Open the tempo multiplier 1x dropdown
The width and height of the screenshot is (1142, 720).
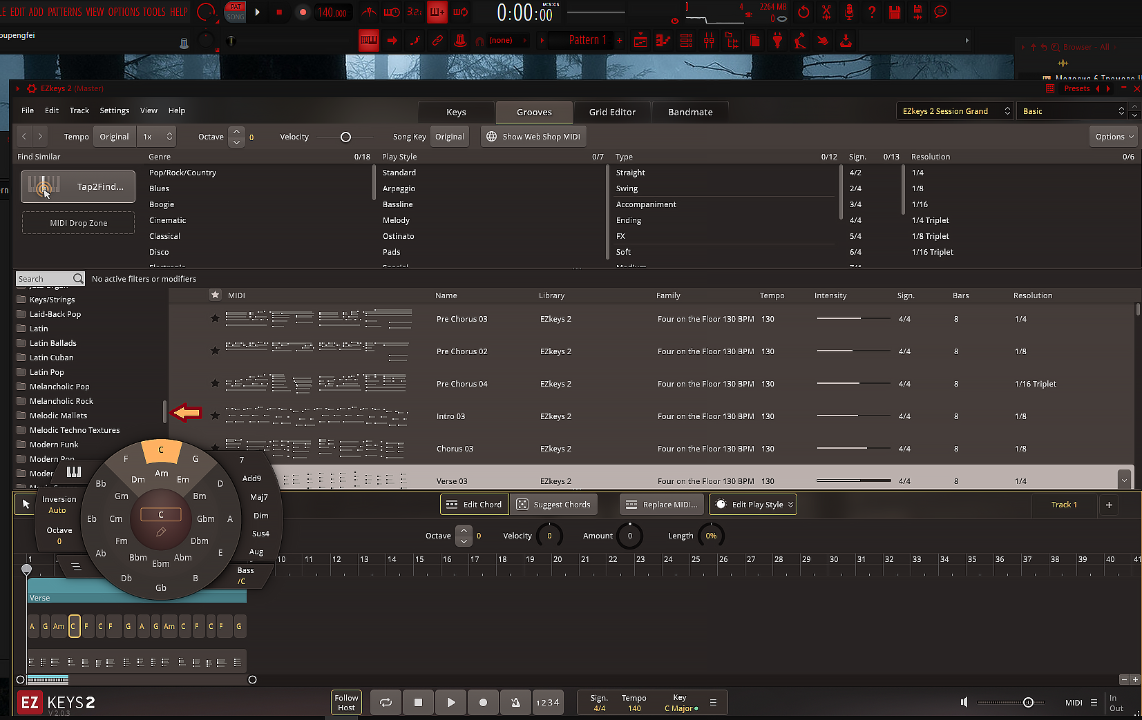[x=156, y=137]
